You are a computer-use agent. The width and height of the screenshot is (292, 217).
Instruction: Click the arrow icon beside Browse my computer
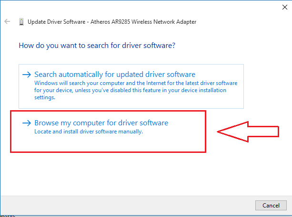tap(27, 123)
